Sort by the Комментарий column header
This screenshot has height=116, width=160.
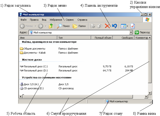[141, 38]
